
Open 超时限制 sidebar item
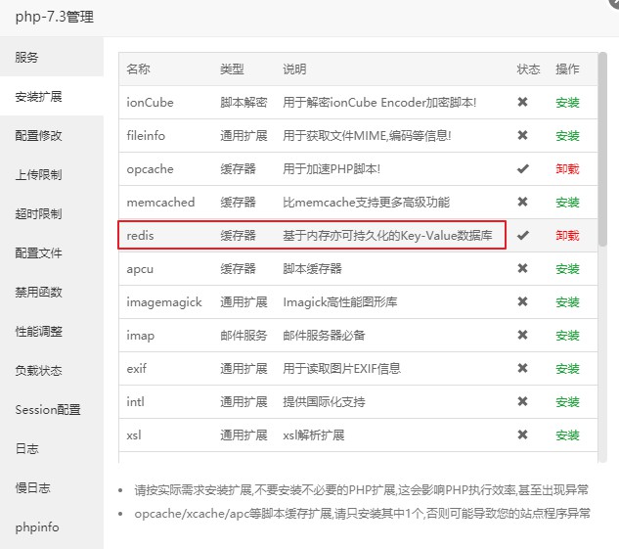52,213
